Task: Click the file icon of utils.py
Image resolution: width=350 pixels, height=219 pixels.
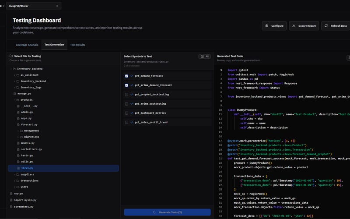Action: pos(18,162)
